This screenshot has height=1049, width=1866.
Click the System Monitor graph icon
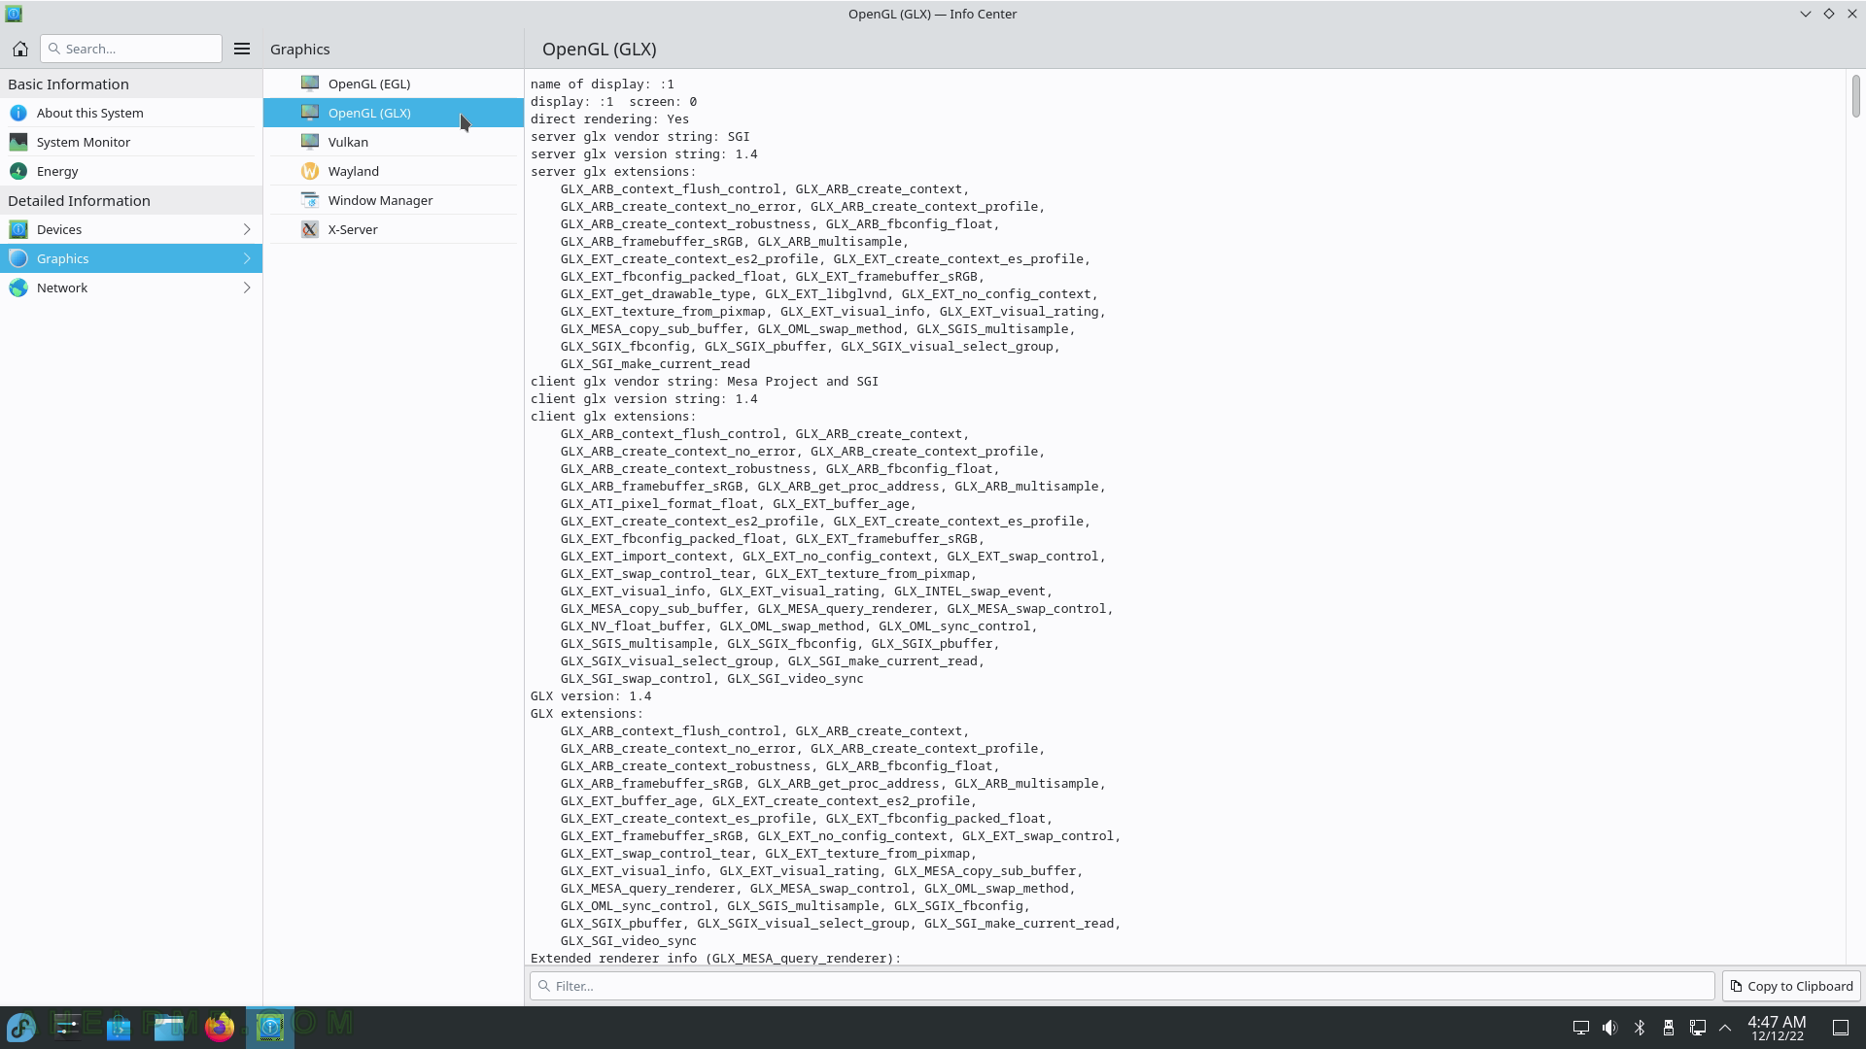(18, 142)
